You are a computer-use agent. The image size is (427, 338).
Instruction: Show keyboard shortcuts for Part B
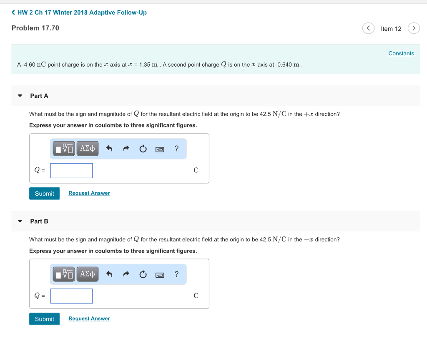160,275
